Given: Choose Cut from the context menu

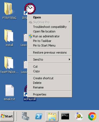Looking at the screenshot, I should click(50, 67).
